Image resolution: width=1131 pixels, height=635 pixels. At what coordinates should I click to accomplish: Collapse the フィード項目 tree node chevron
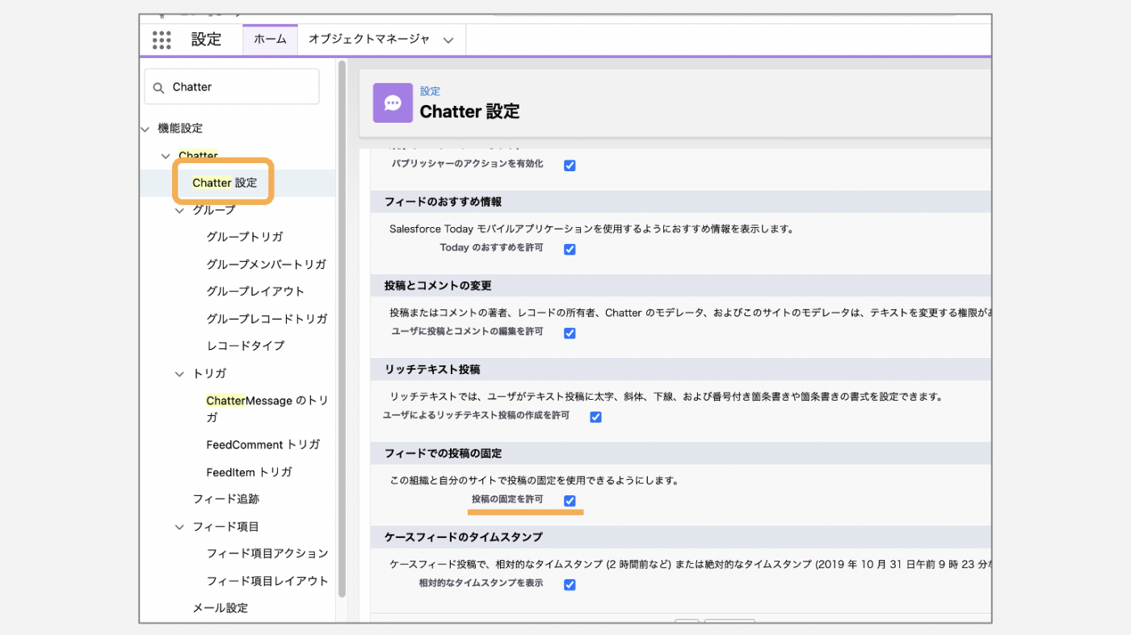[179, 527]
